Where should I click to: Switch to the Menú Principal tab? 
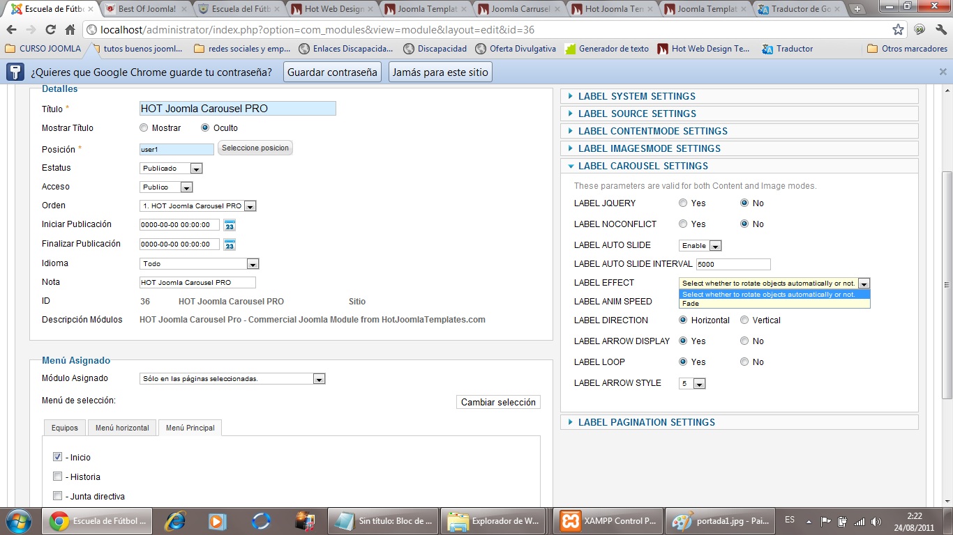click(x=190, y=428)
